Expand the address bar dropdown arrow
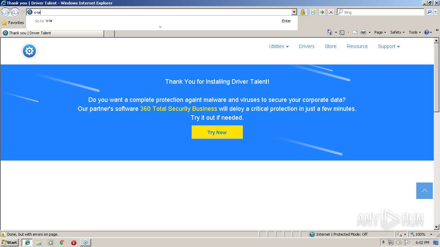This screenshot has width=440, height=247. 294,12
